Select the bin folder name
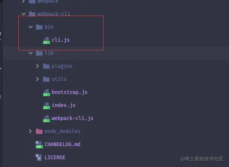 49,27
